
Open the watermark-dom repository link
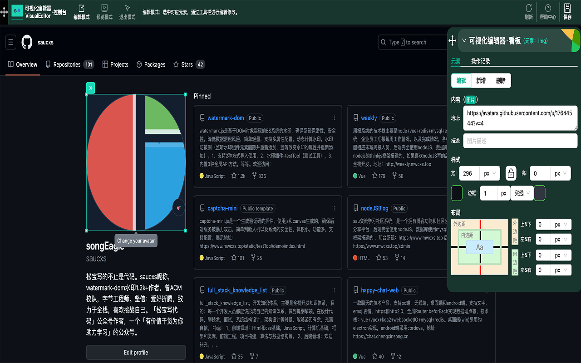[x=226, y=118]
